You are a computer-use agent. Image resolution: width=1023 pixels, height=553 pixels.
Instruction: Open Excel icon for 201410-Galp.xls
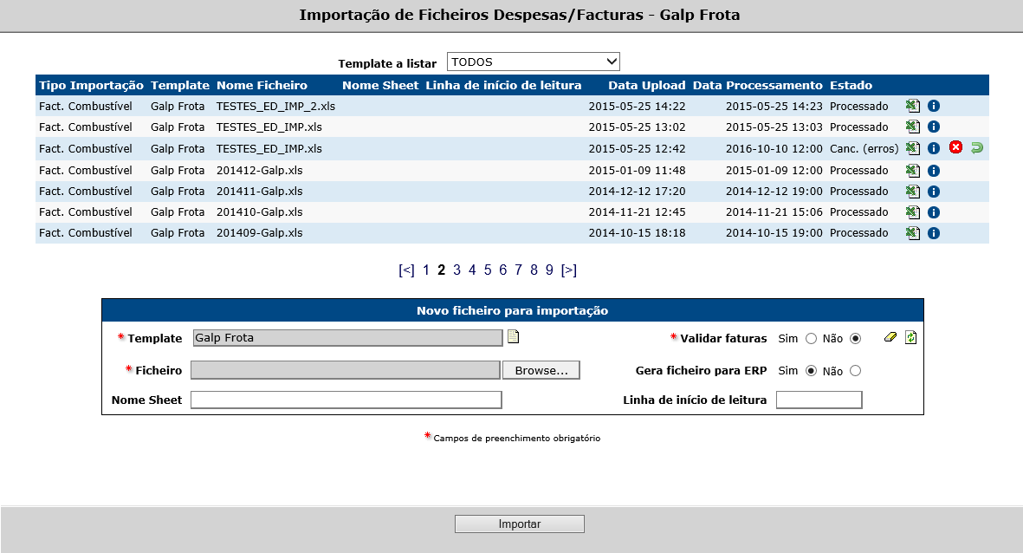pos(913,212)
